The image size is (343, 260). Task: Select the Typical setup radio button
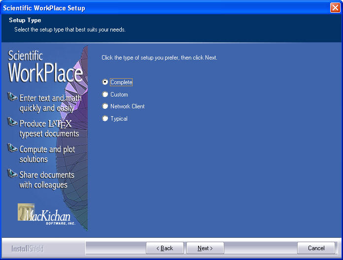105,118
